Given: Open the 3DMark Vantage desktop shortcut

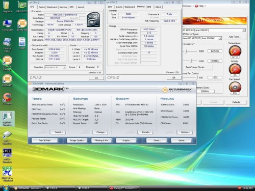Looking at the screenshot, I should pyautogui.click(x=7, y=63).
